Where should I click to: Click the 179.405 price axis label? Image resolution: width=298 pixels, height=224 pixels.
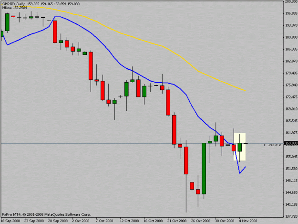point(291,73)
